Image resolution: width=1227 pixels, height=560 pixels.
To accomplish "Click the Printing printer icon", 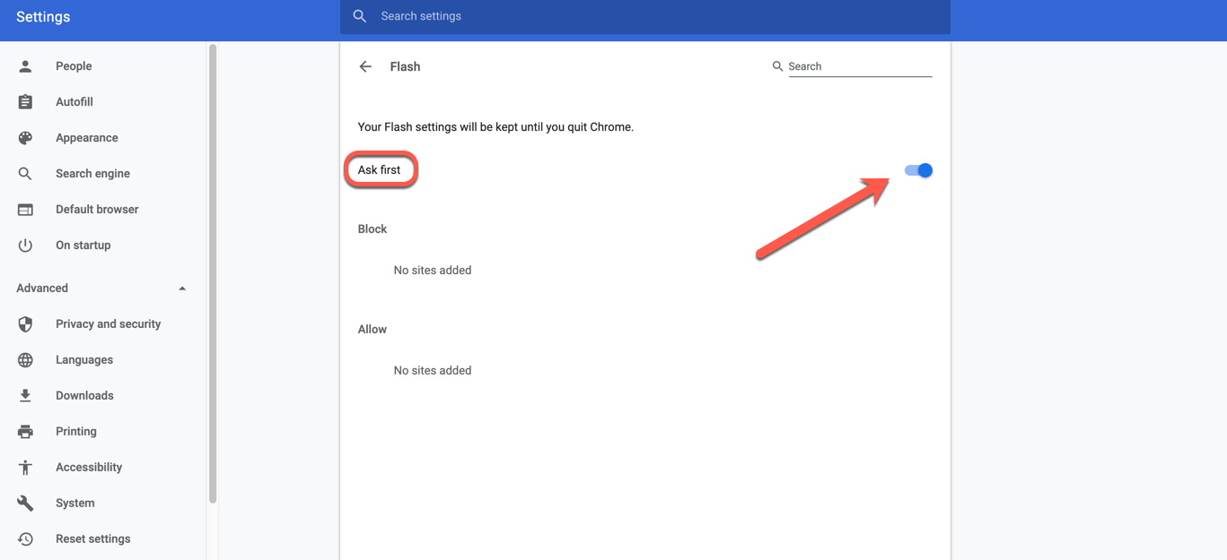I will click(25, 432).
